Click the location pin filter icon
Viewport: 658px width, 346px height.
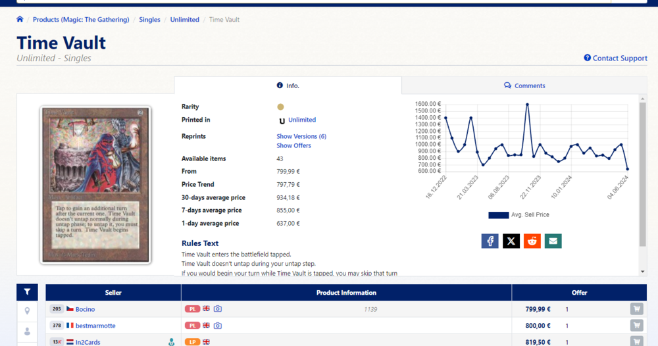(27, 310)
